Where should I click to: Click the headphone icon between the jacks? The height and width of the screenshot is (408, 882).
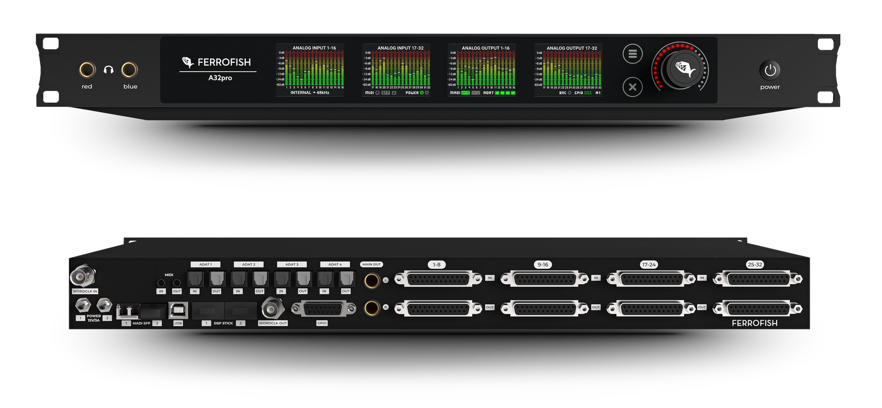click(108, 70)
